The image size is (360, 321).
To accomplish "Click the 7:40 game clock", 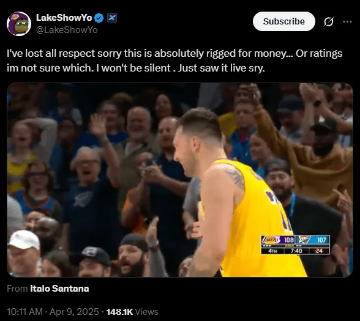I will [x=296, y=251].
